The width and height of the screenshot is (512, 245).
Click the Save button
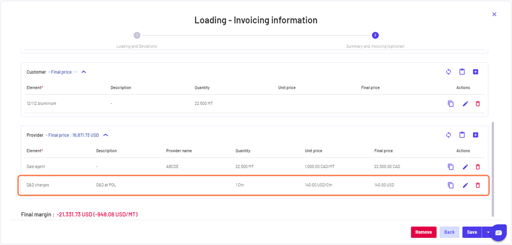coord(472,232)
